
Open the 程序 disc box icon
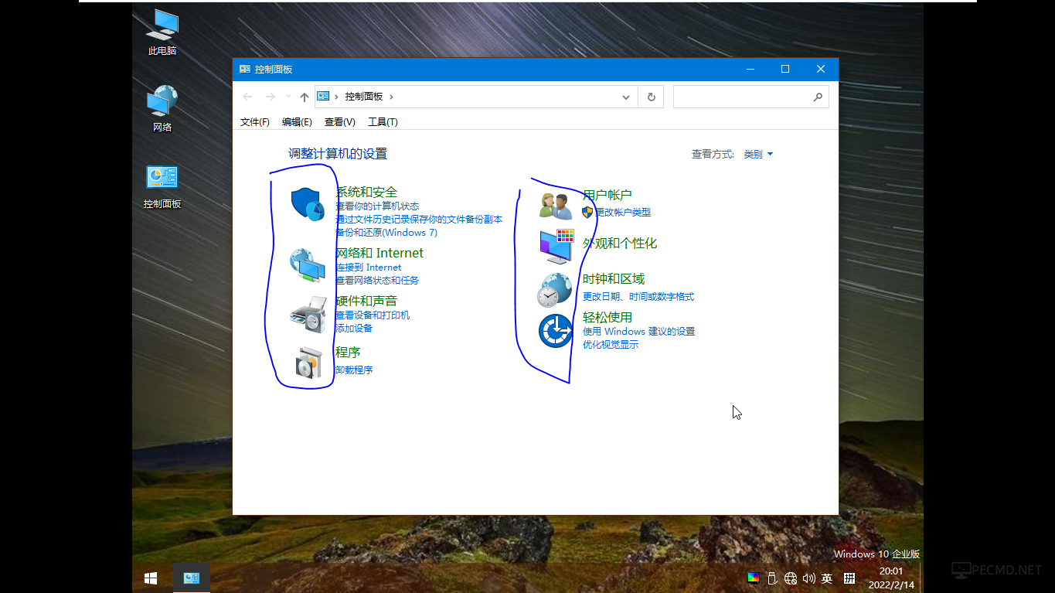pos(308,363)
